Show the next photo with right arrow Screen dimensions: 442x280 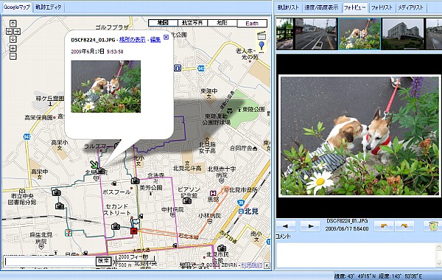[310, 226]
